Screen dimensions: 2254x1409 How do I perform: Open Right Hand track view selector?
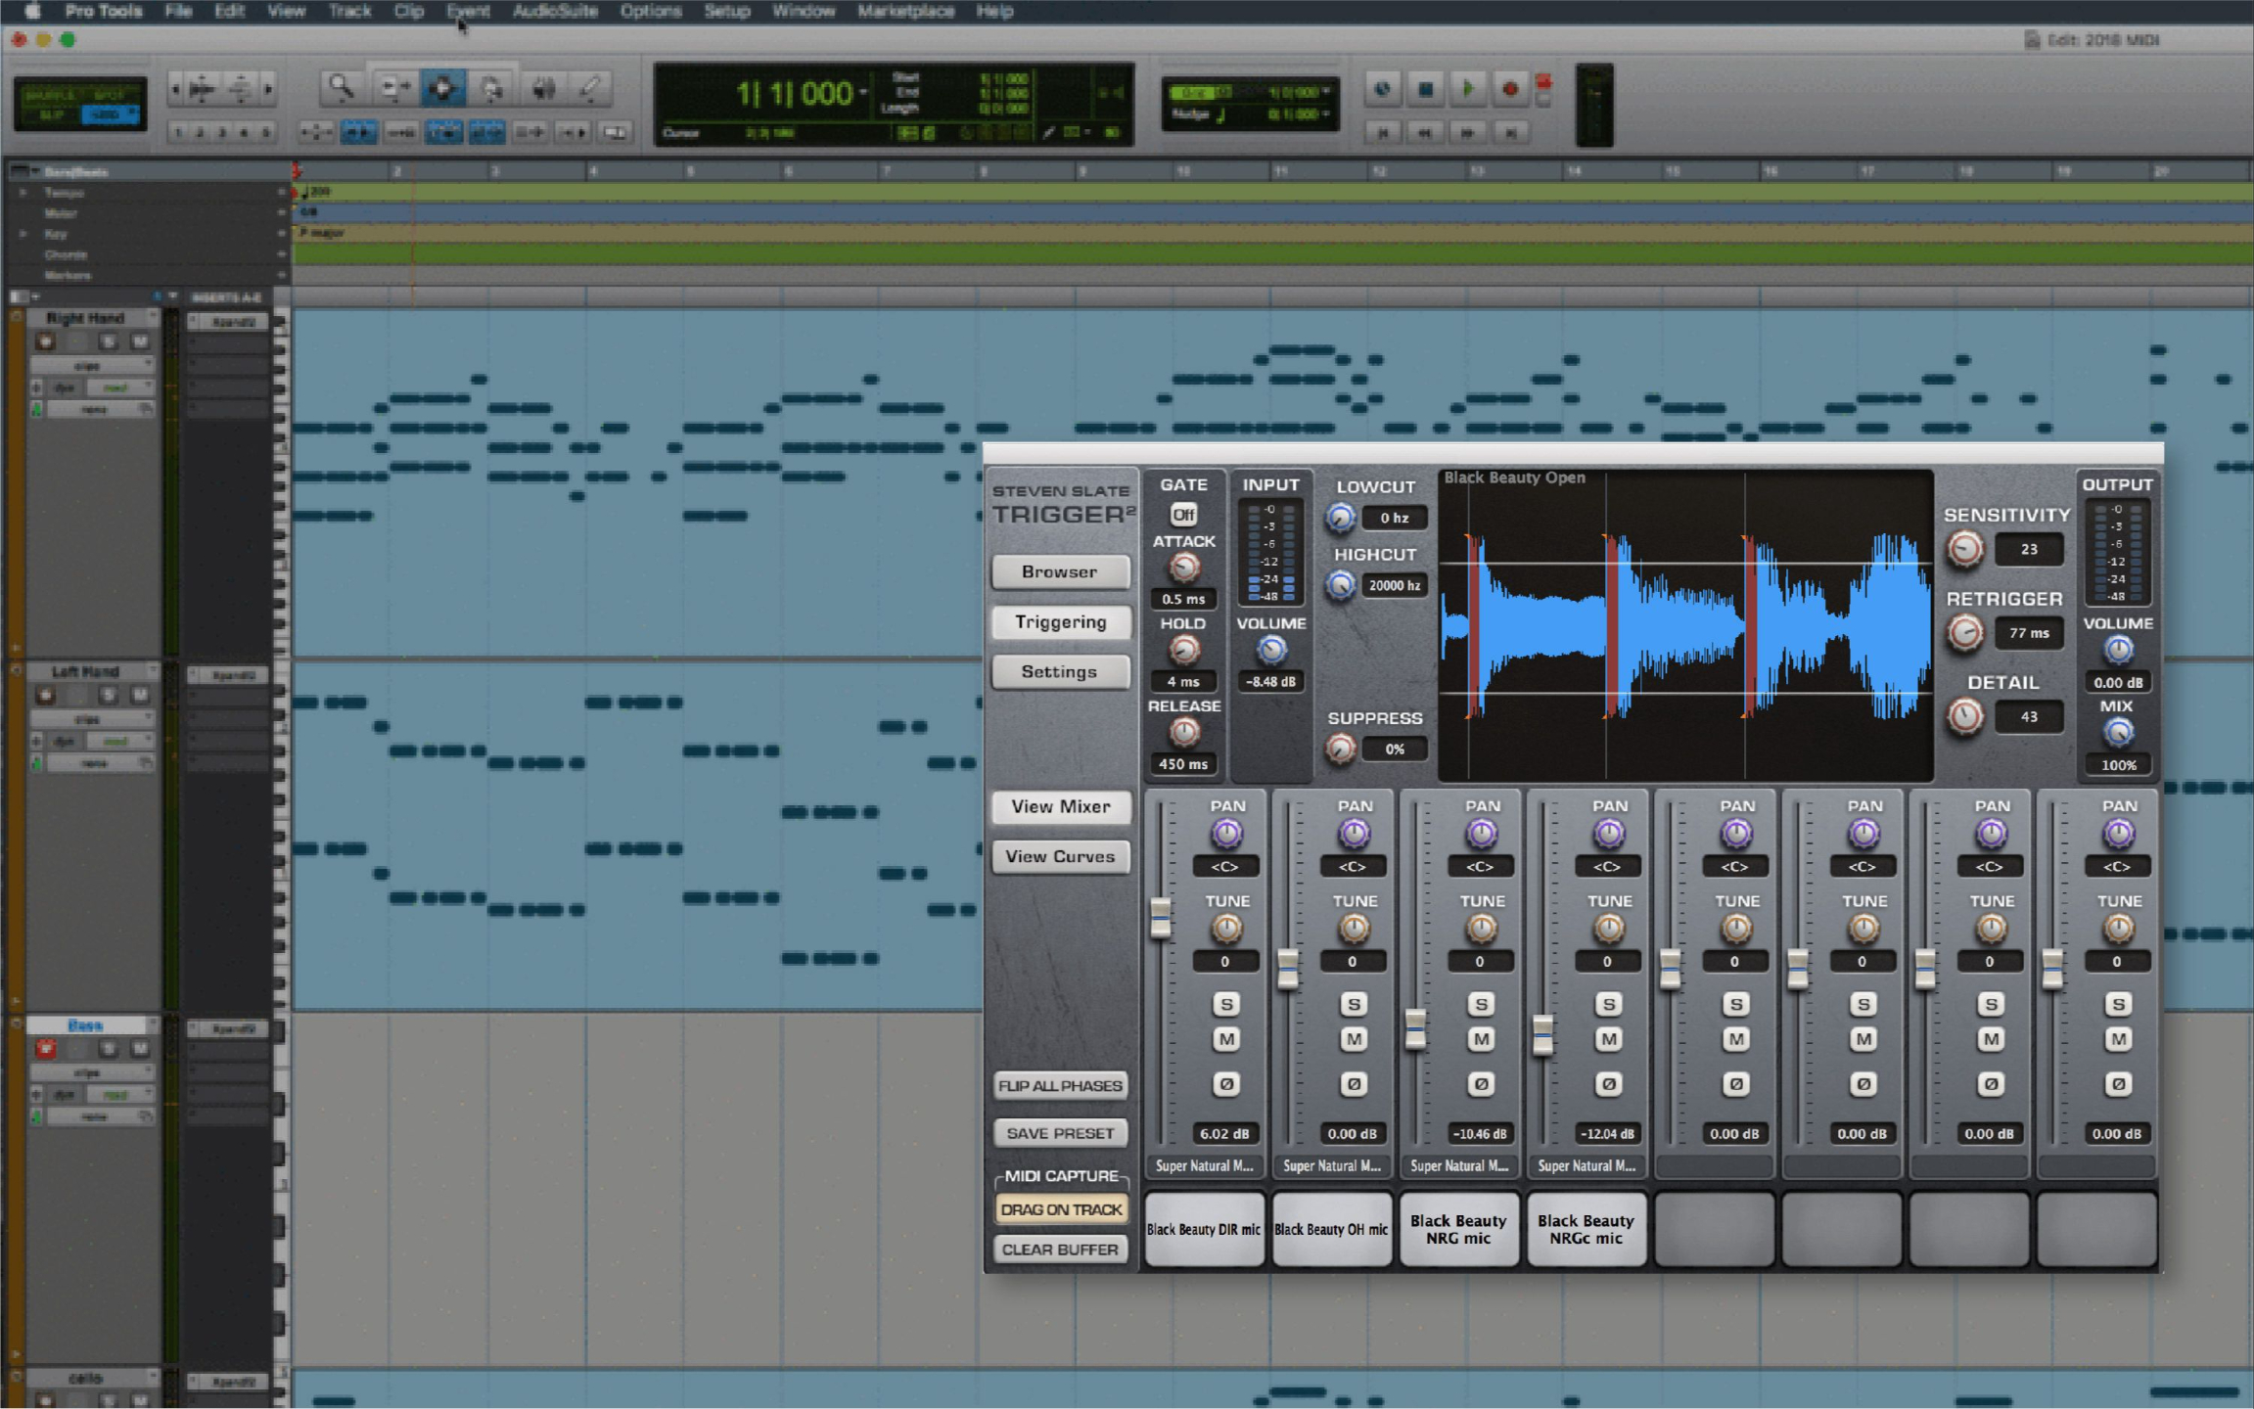88,365
